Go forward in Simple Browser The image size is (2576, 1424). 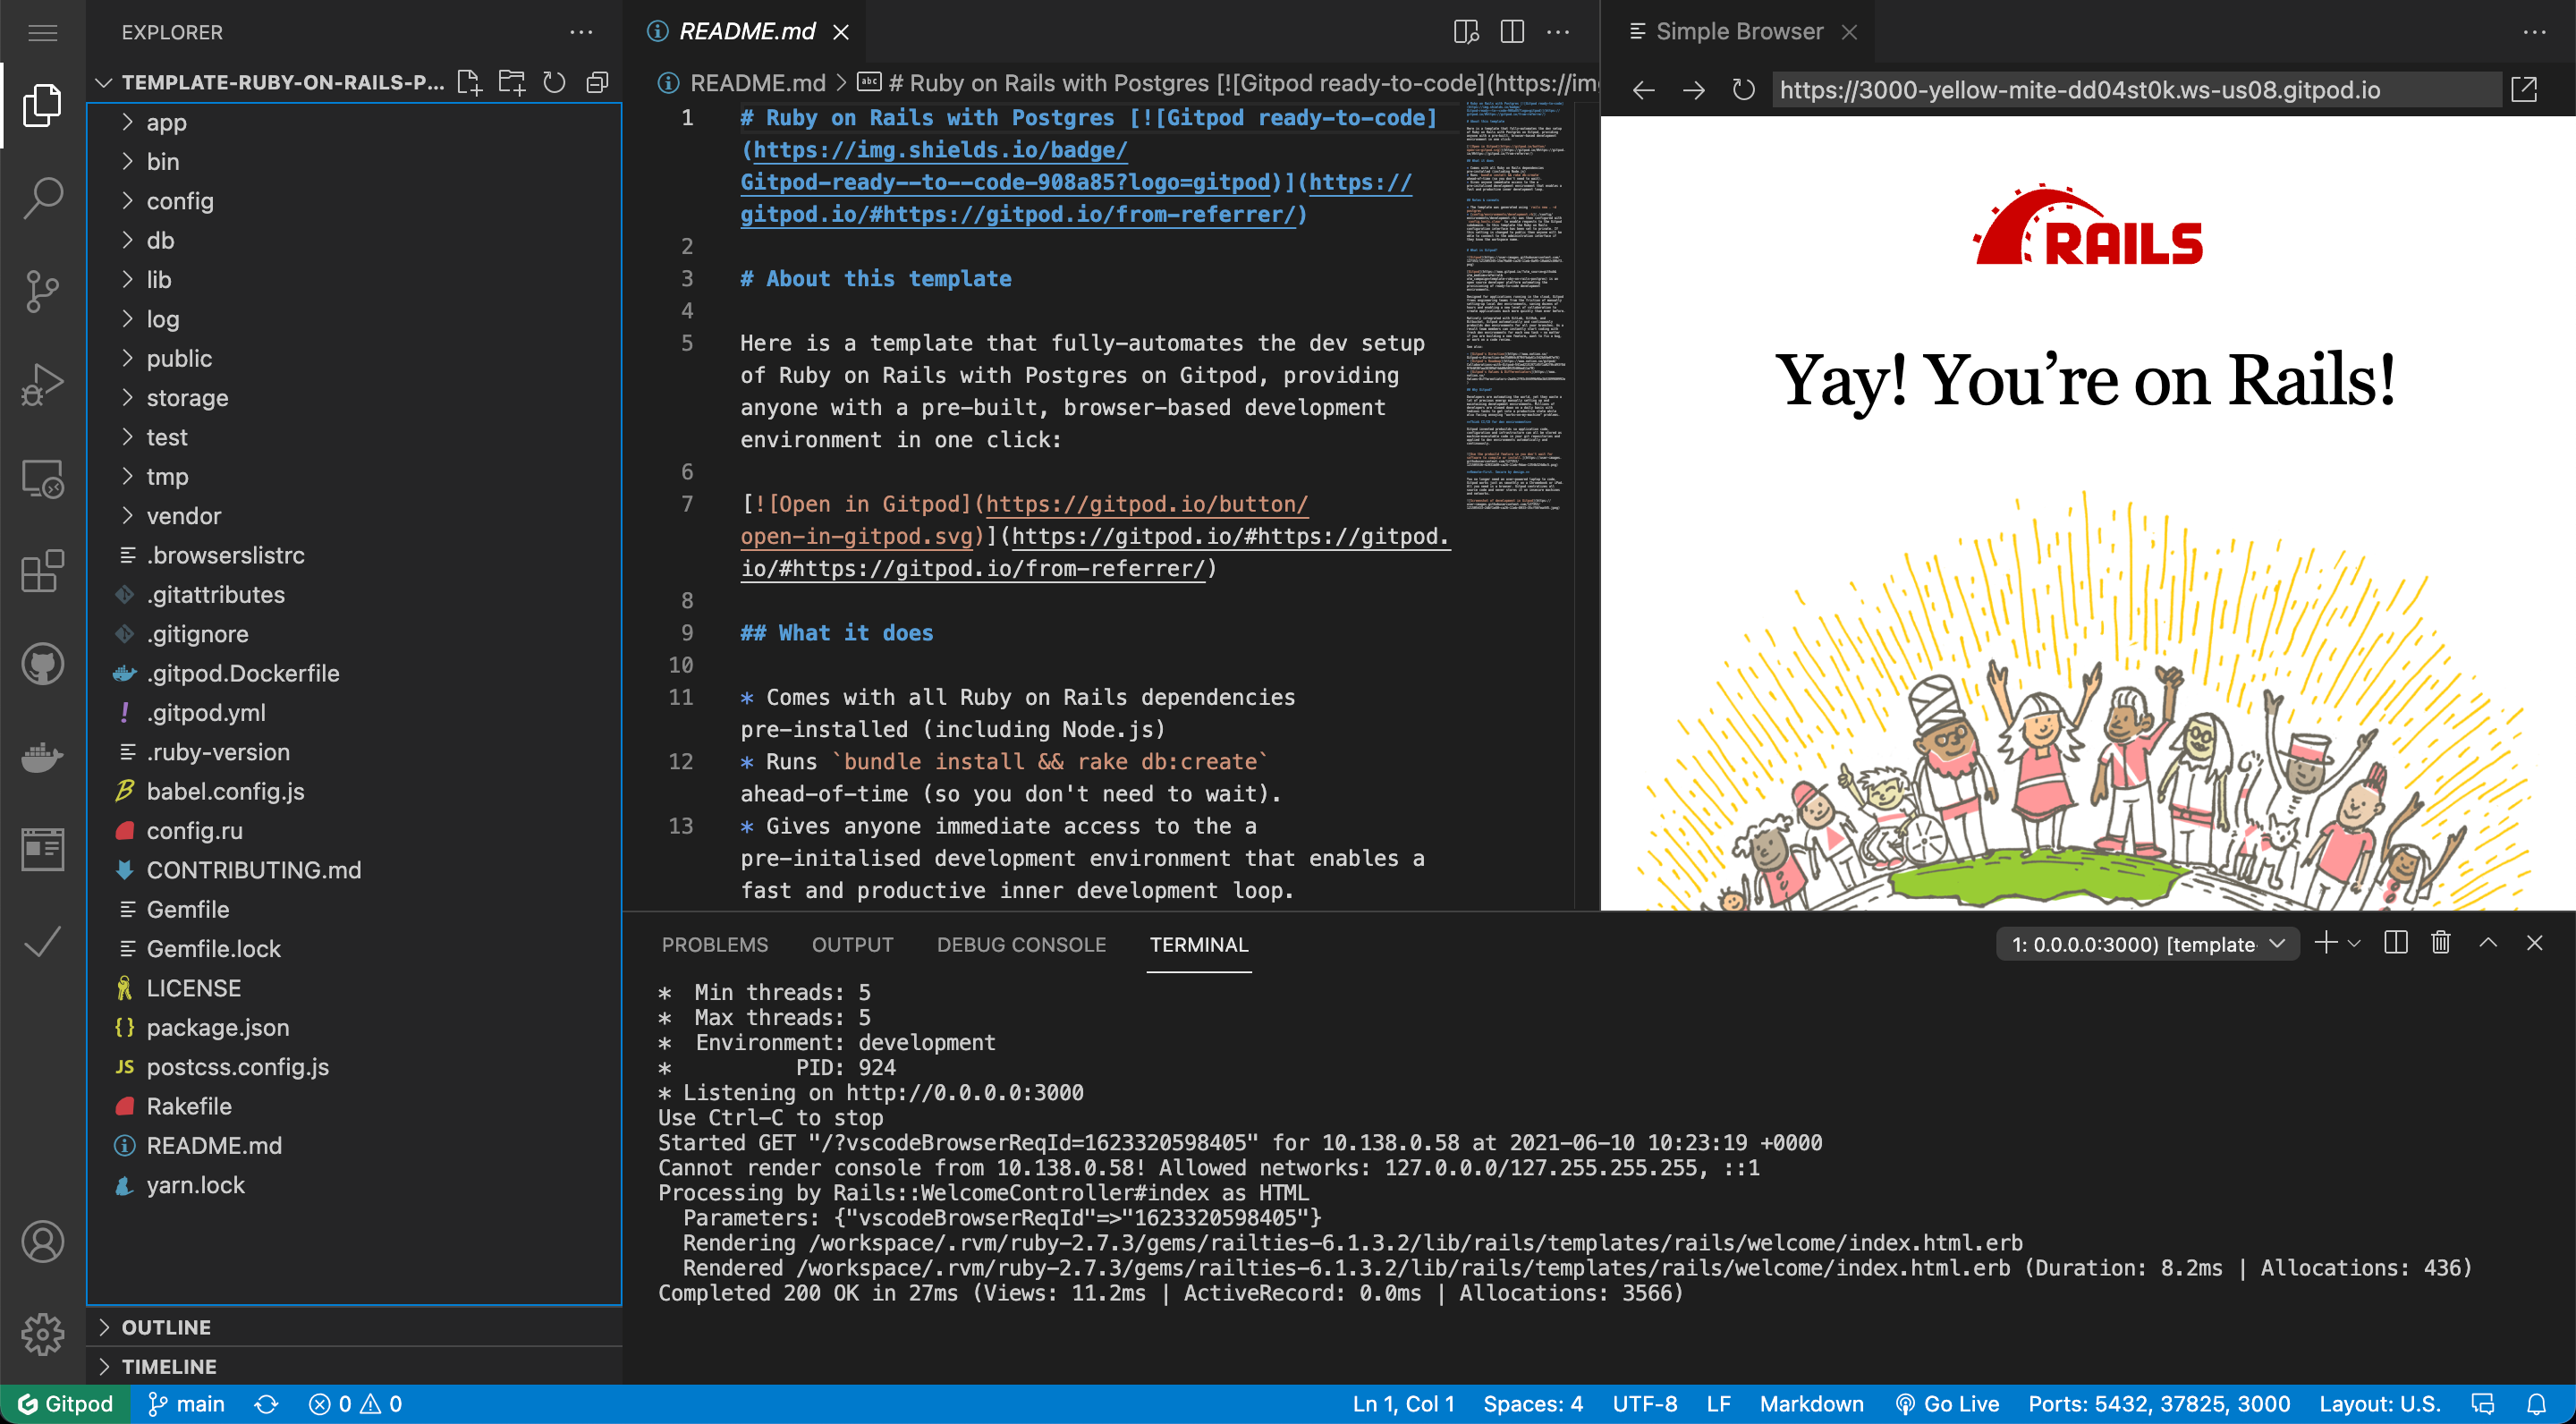[x=1693, y=90]
